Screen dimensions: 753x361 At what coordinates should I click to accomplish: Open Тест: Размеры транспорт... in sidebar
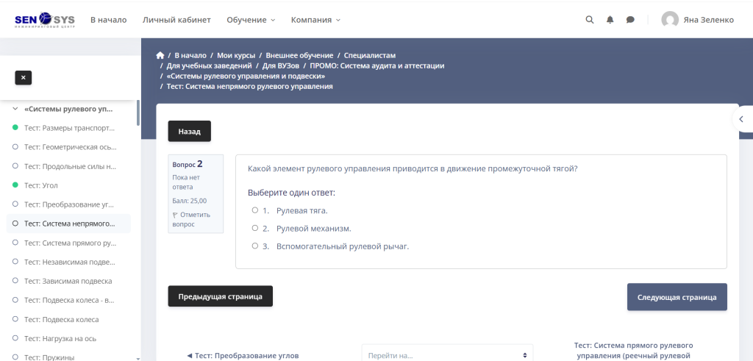click(70, 128)
